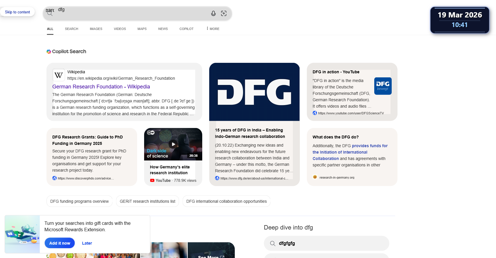
Task: Click What does the DFG do? heading
Action: [x=336, y=137]
